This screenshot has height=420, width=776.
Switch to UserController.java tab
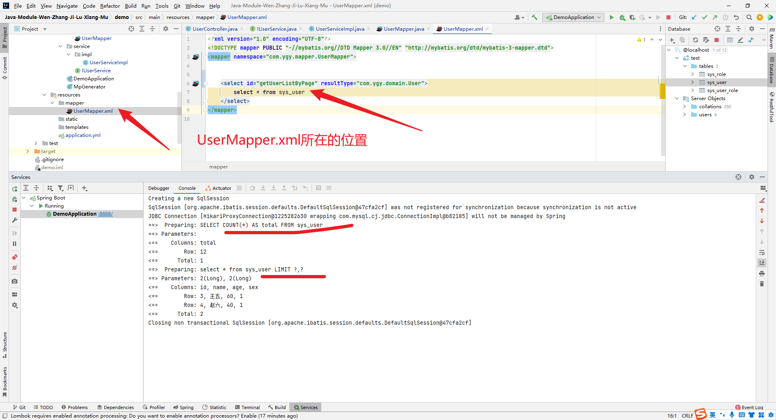[x=215, y=29]
